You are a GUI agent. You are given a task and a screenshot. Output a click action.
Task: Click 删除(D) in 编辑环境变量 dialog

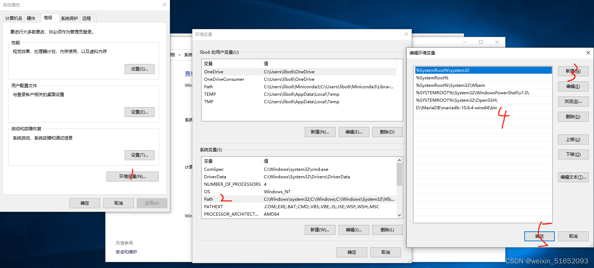[x=573, y=117]
